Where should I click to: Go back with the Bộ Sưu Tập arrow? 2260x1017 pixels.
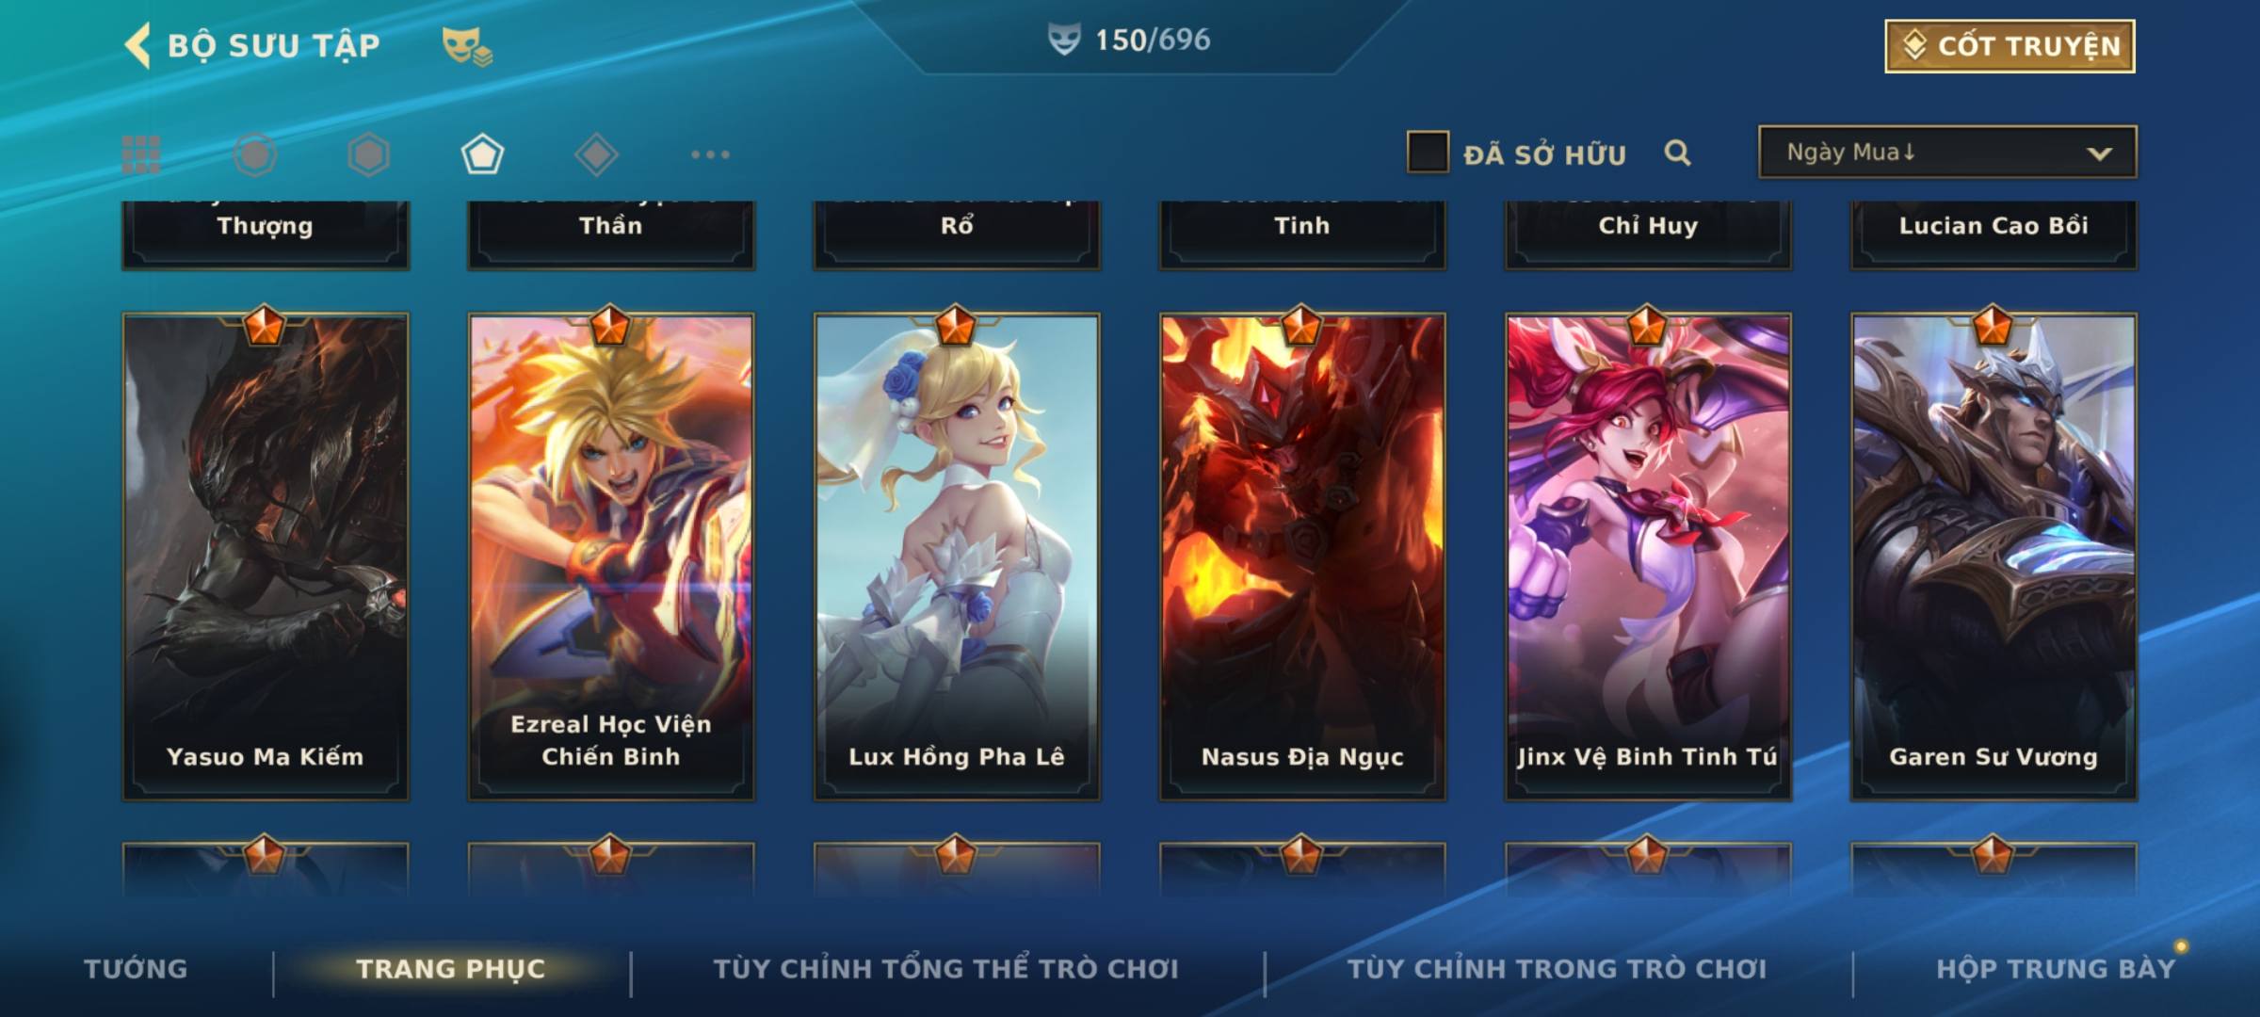click(x=137, y=45)
